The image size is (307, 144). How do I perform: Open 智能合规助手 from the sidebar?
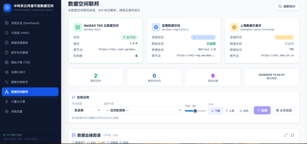coord(30,82)
